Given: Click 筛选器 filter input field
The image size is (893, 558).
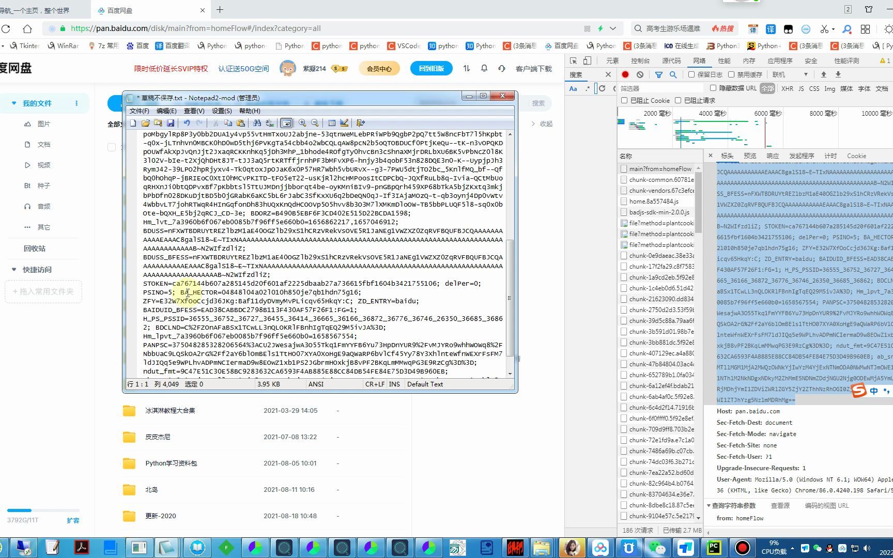Looking at the screenshot, I should 661,88.
